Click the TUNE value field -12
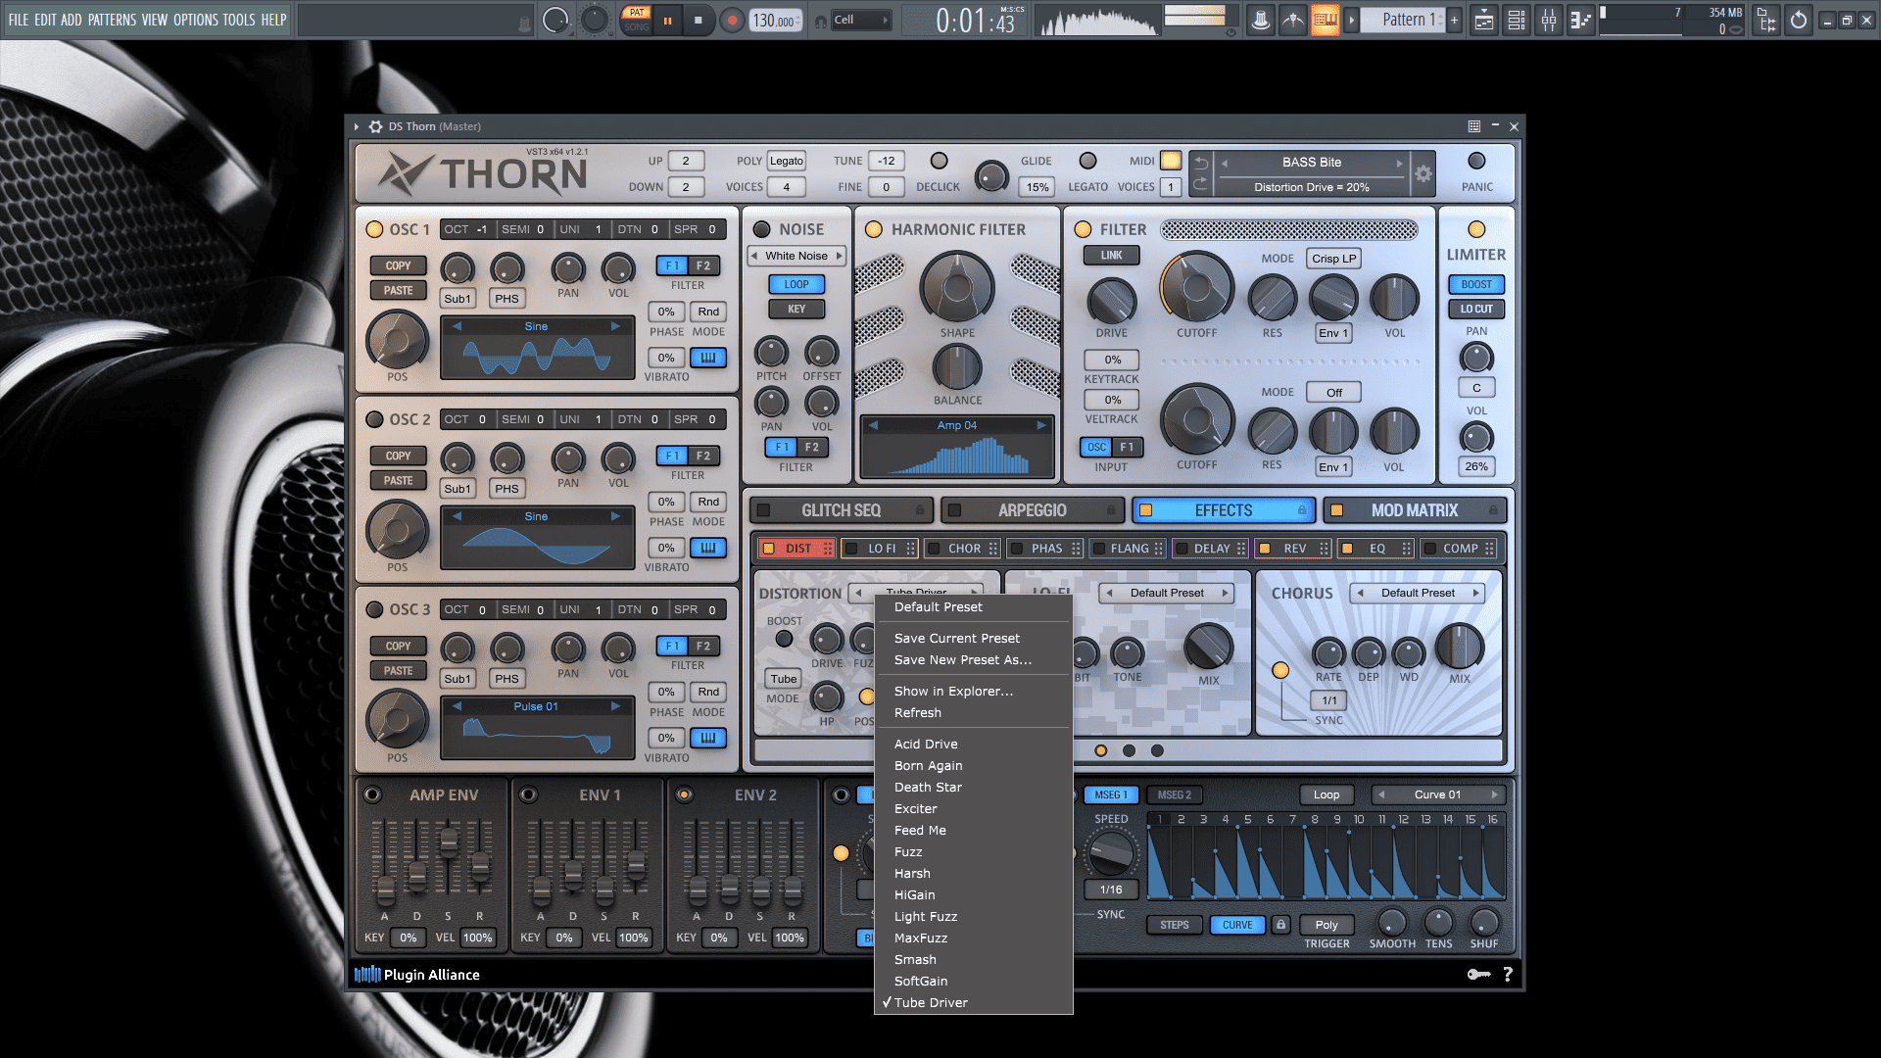 click(886, 161)
